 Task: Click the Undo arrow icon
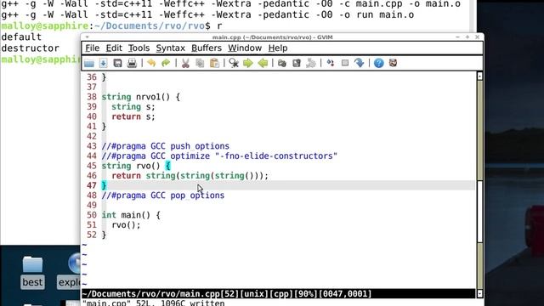[x=151, y=63]
